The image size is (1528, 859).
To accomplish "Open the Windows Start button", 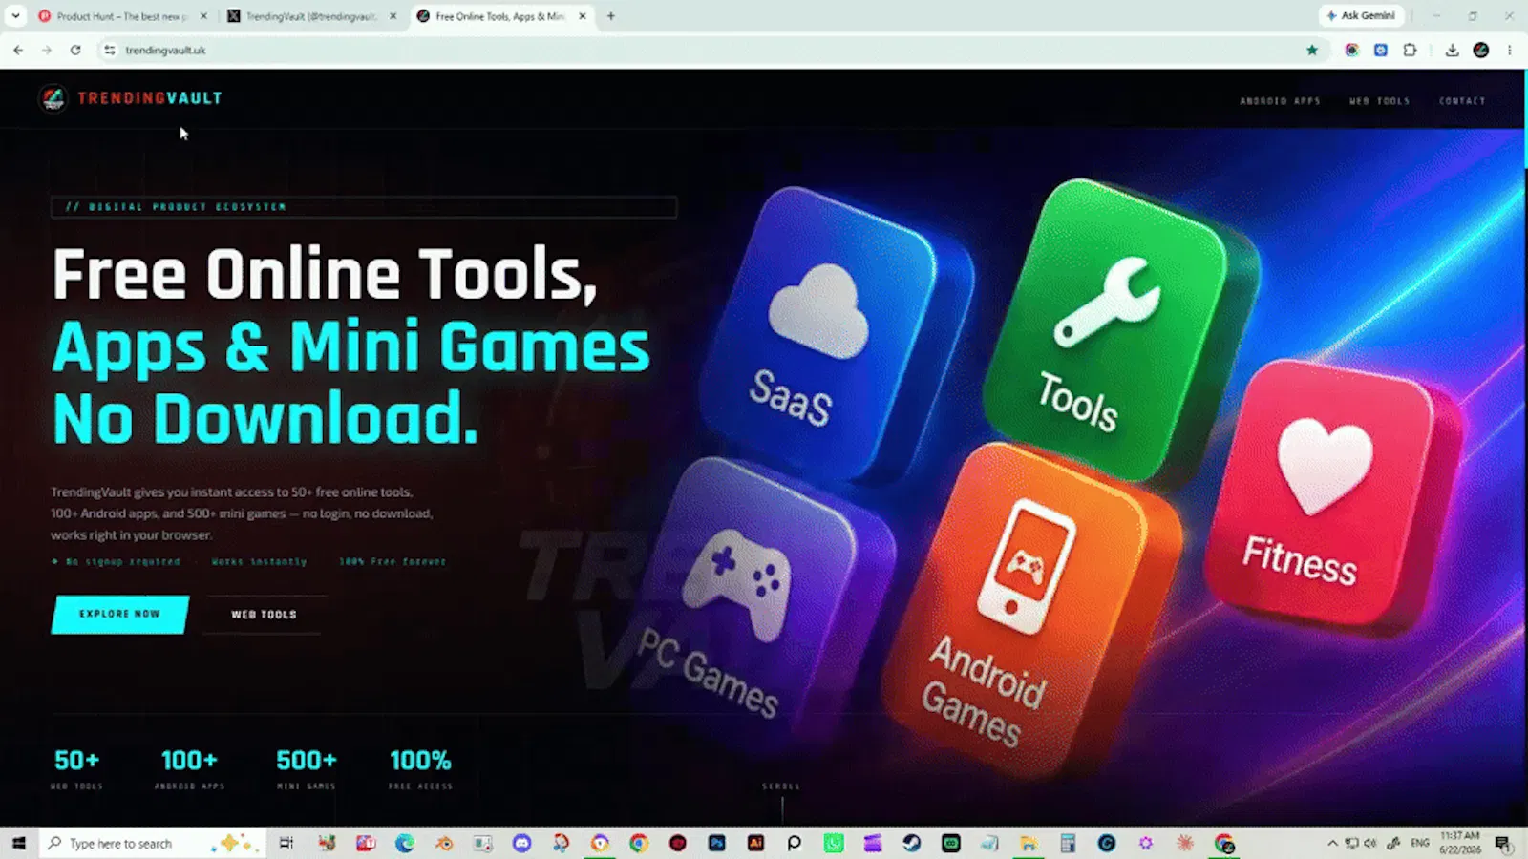I will (18, 843).
